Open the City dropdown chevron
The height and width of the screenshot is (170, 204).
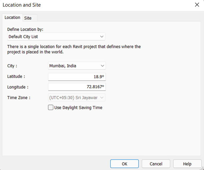click(x=102, y=66)
